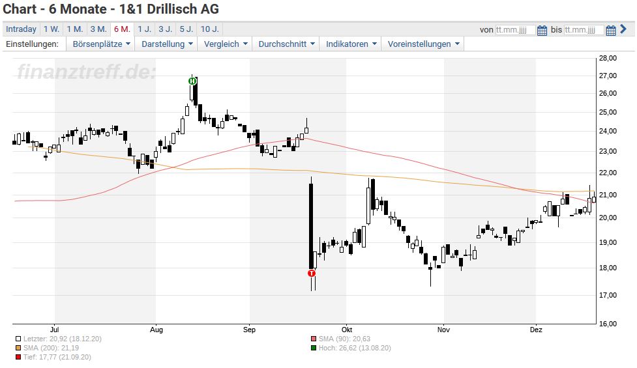The width and height of the screenshot is (637, 368).
Task: Click the green Hoch legend swatch
Action: tap(313, 348)
